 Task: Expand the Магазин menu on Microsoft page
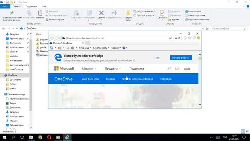pyautogui.click(x=89, y=69)
